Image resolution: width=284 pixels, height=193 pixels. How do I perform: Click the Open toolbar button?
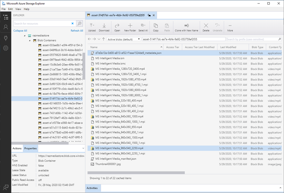pos(117,27)
